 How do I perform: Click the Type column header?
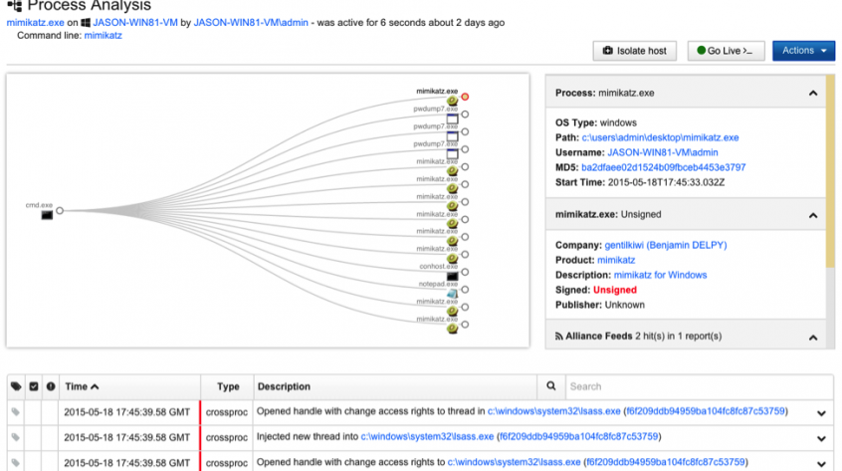point(228,386)
